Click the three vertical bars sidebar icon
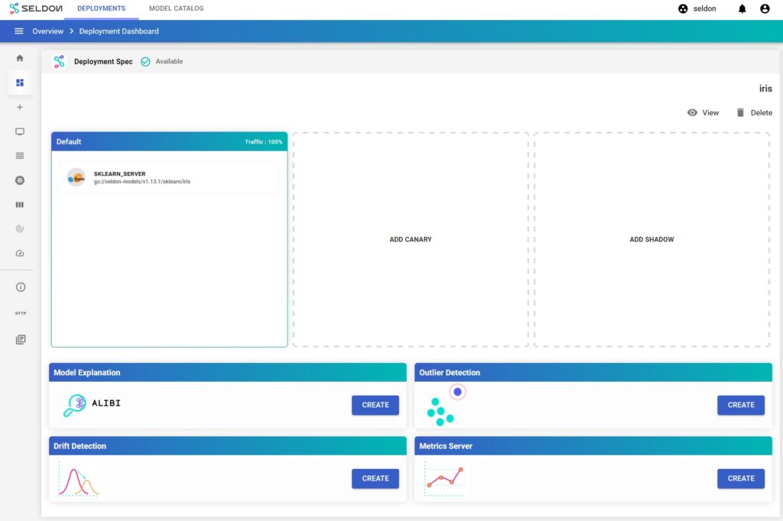Viewport: 783px width, 521px height. (20, 205)
